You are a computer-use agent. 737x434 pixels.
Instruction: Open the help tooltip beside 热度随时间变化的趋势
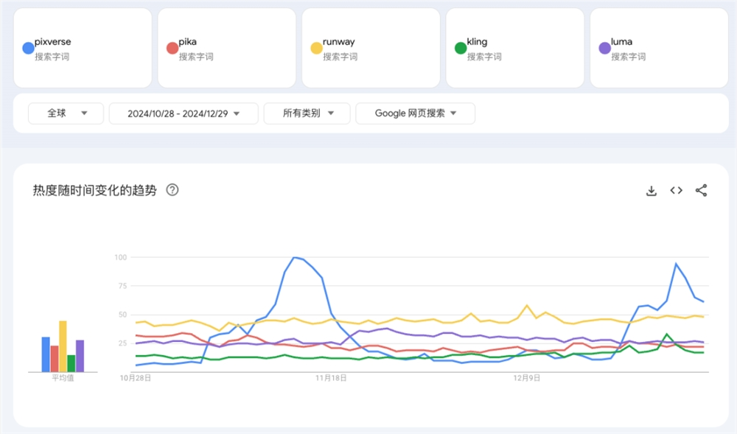(172, 190)
